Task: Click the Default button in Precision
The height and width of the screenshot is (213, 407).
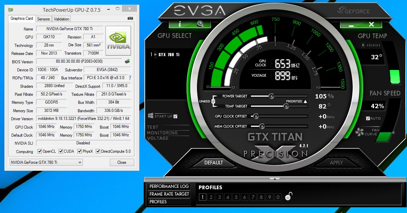Action: 214,162
